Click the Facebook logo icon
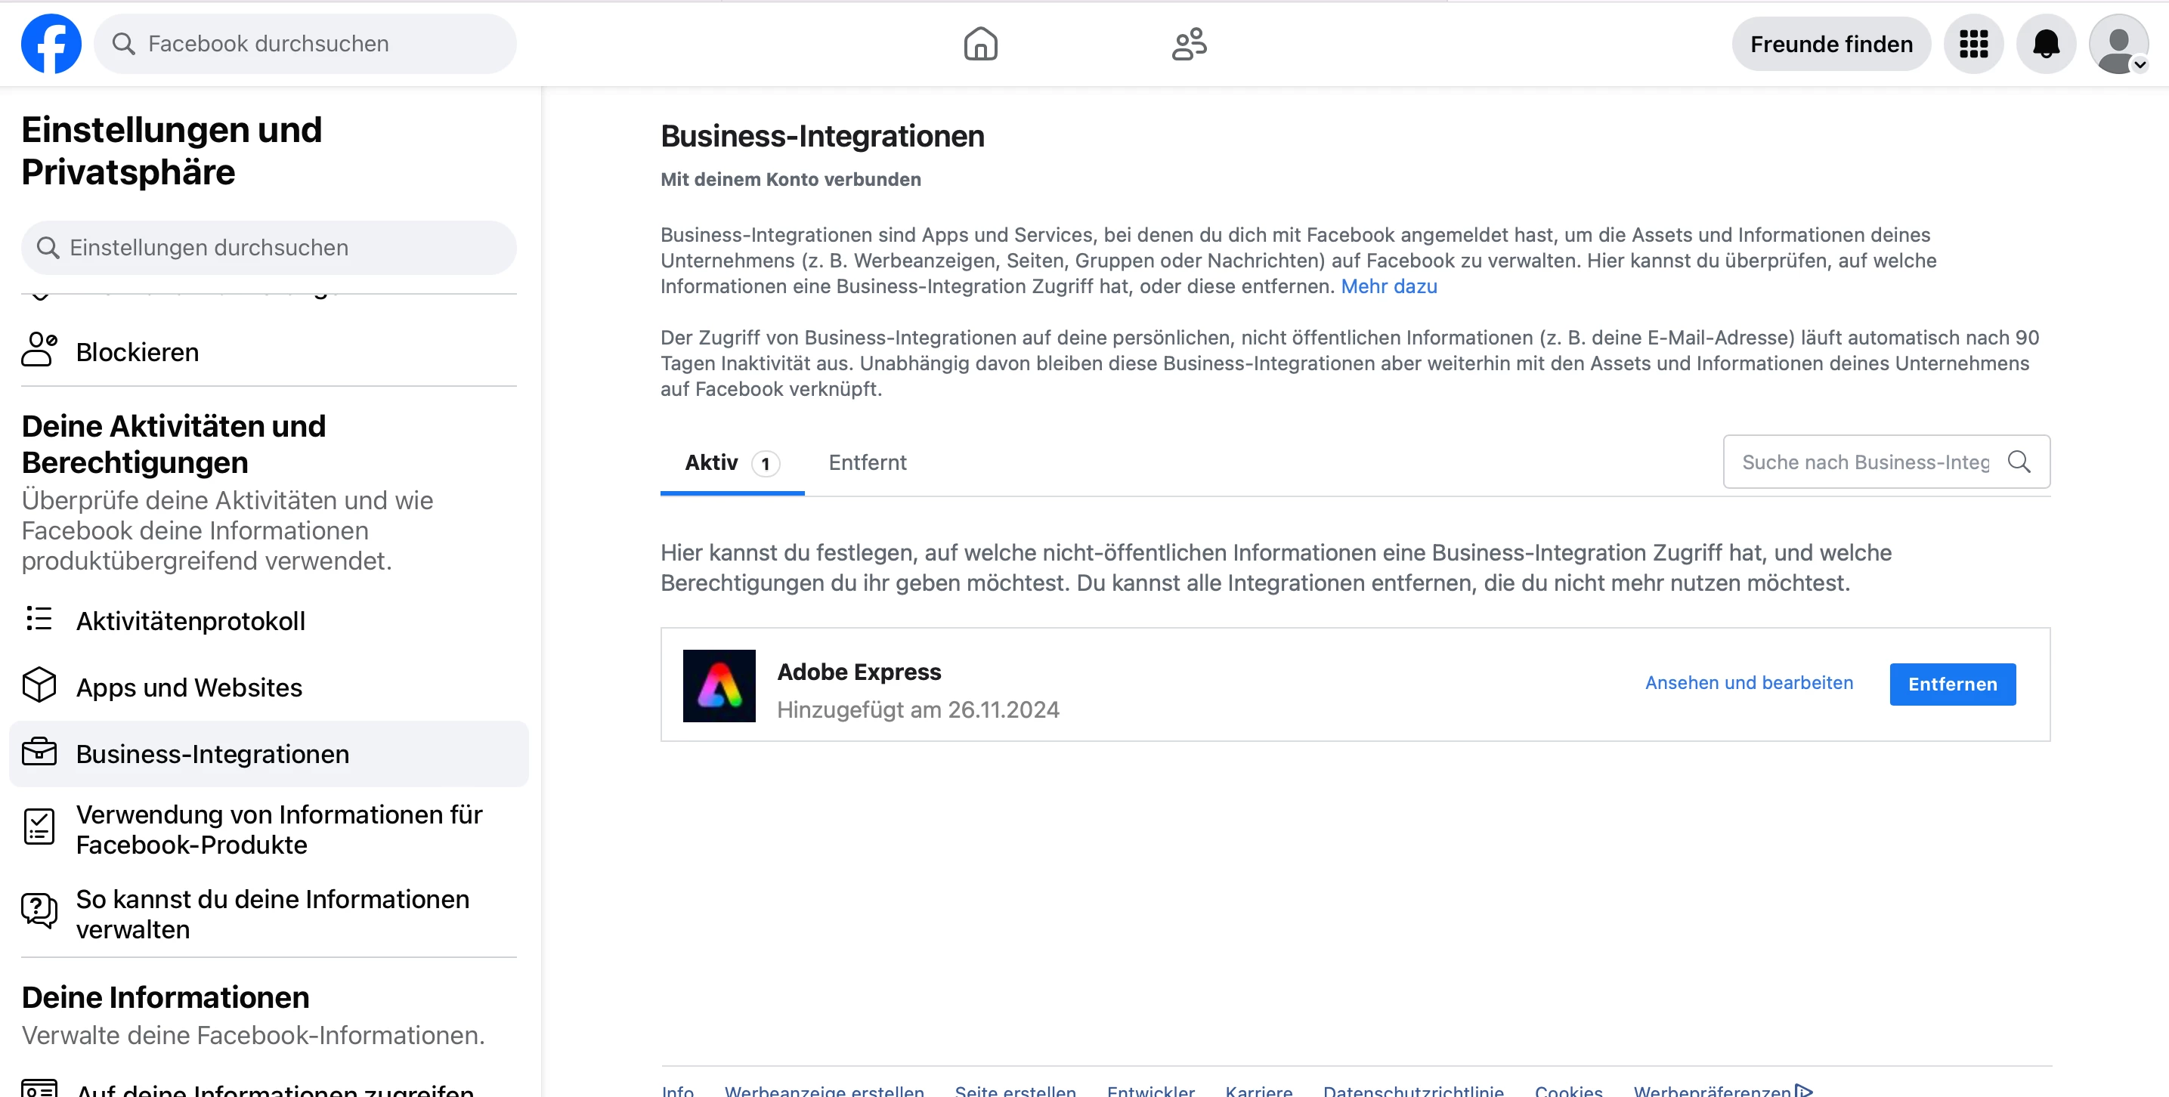 point(51,44)
